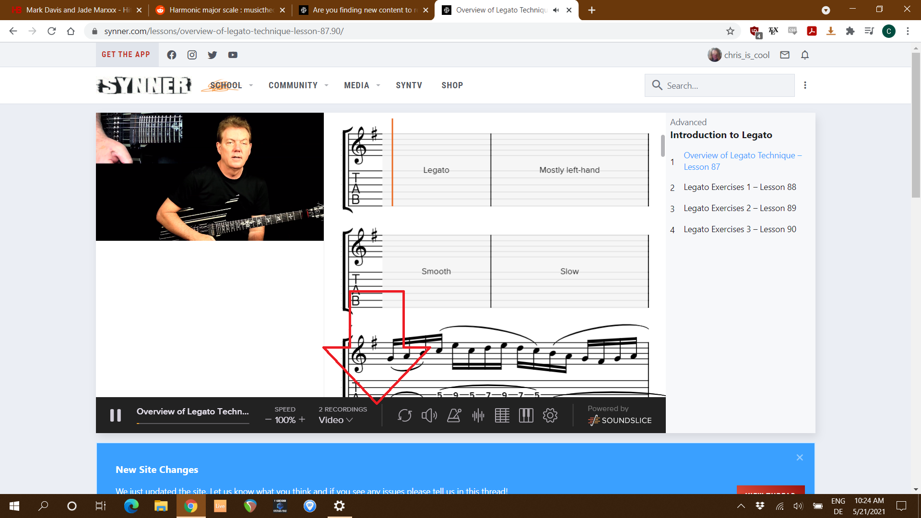Open the notifications bell icon
Image resolution: width=921 pixels, height=518 pixels.
click(805, 55)
